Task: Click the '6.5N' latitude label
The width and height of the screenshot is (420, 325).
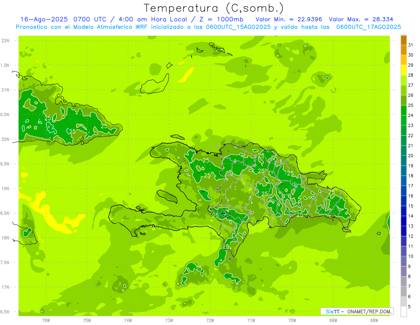Action: [x=5, y=312]
